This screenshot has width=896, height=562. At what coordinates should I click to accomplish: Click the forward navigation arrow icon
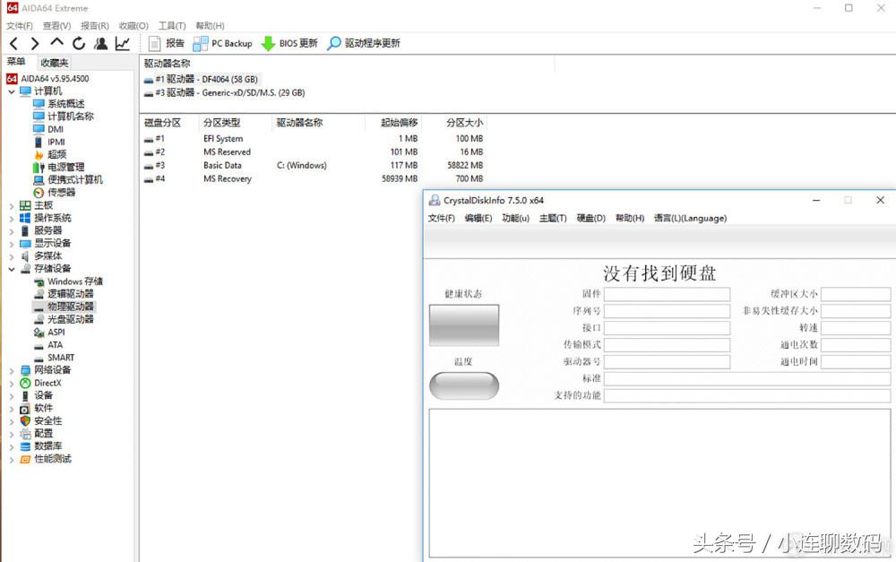coord(33,43)
